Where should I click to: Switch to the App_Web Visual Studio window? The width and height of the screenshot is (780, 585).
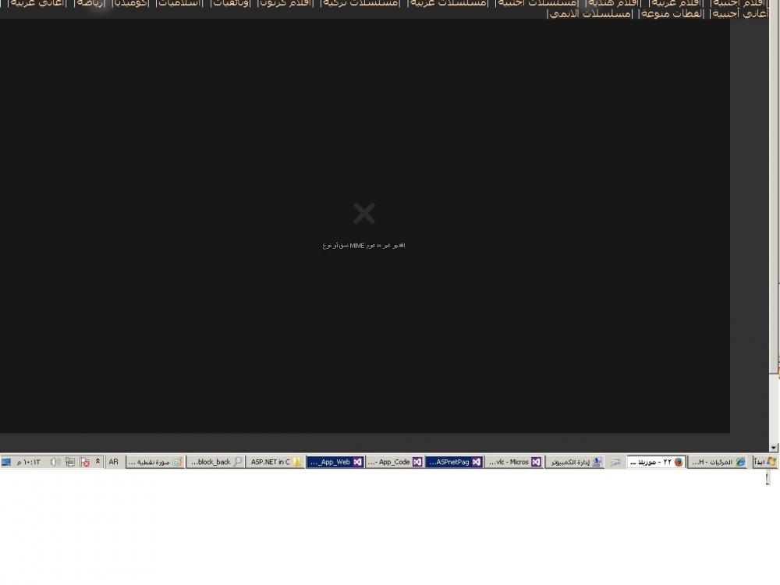(x=335, y=462)
